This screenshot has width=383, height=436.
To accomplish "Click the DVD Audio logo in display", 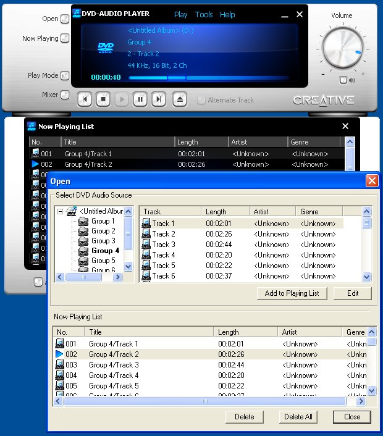I will (x=106, y=48).
